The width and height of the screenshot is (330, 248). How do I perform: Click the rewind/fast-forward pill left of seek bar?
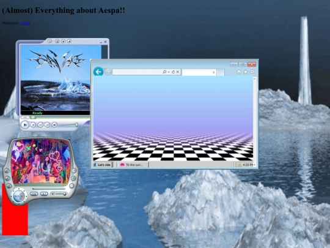(25, 118)
